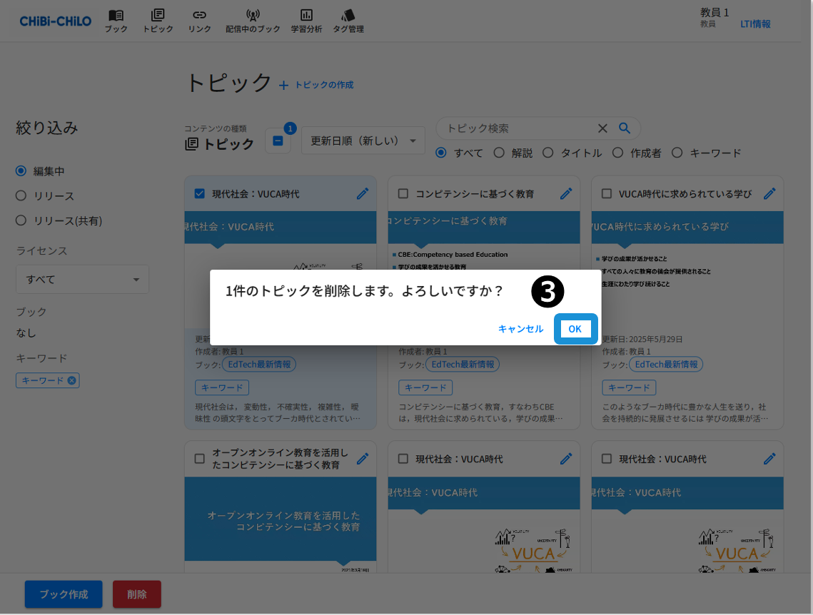The width and height of the screenshot is (813, 615).
Task: Click キャンセル in the dialog
Action: [x=520, y=329]
